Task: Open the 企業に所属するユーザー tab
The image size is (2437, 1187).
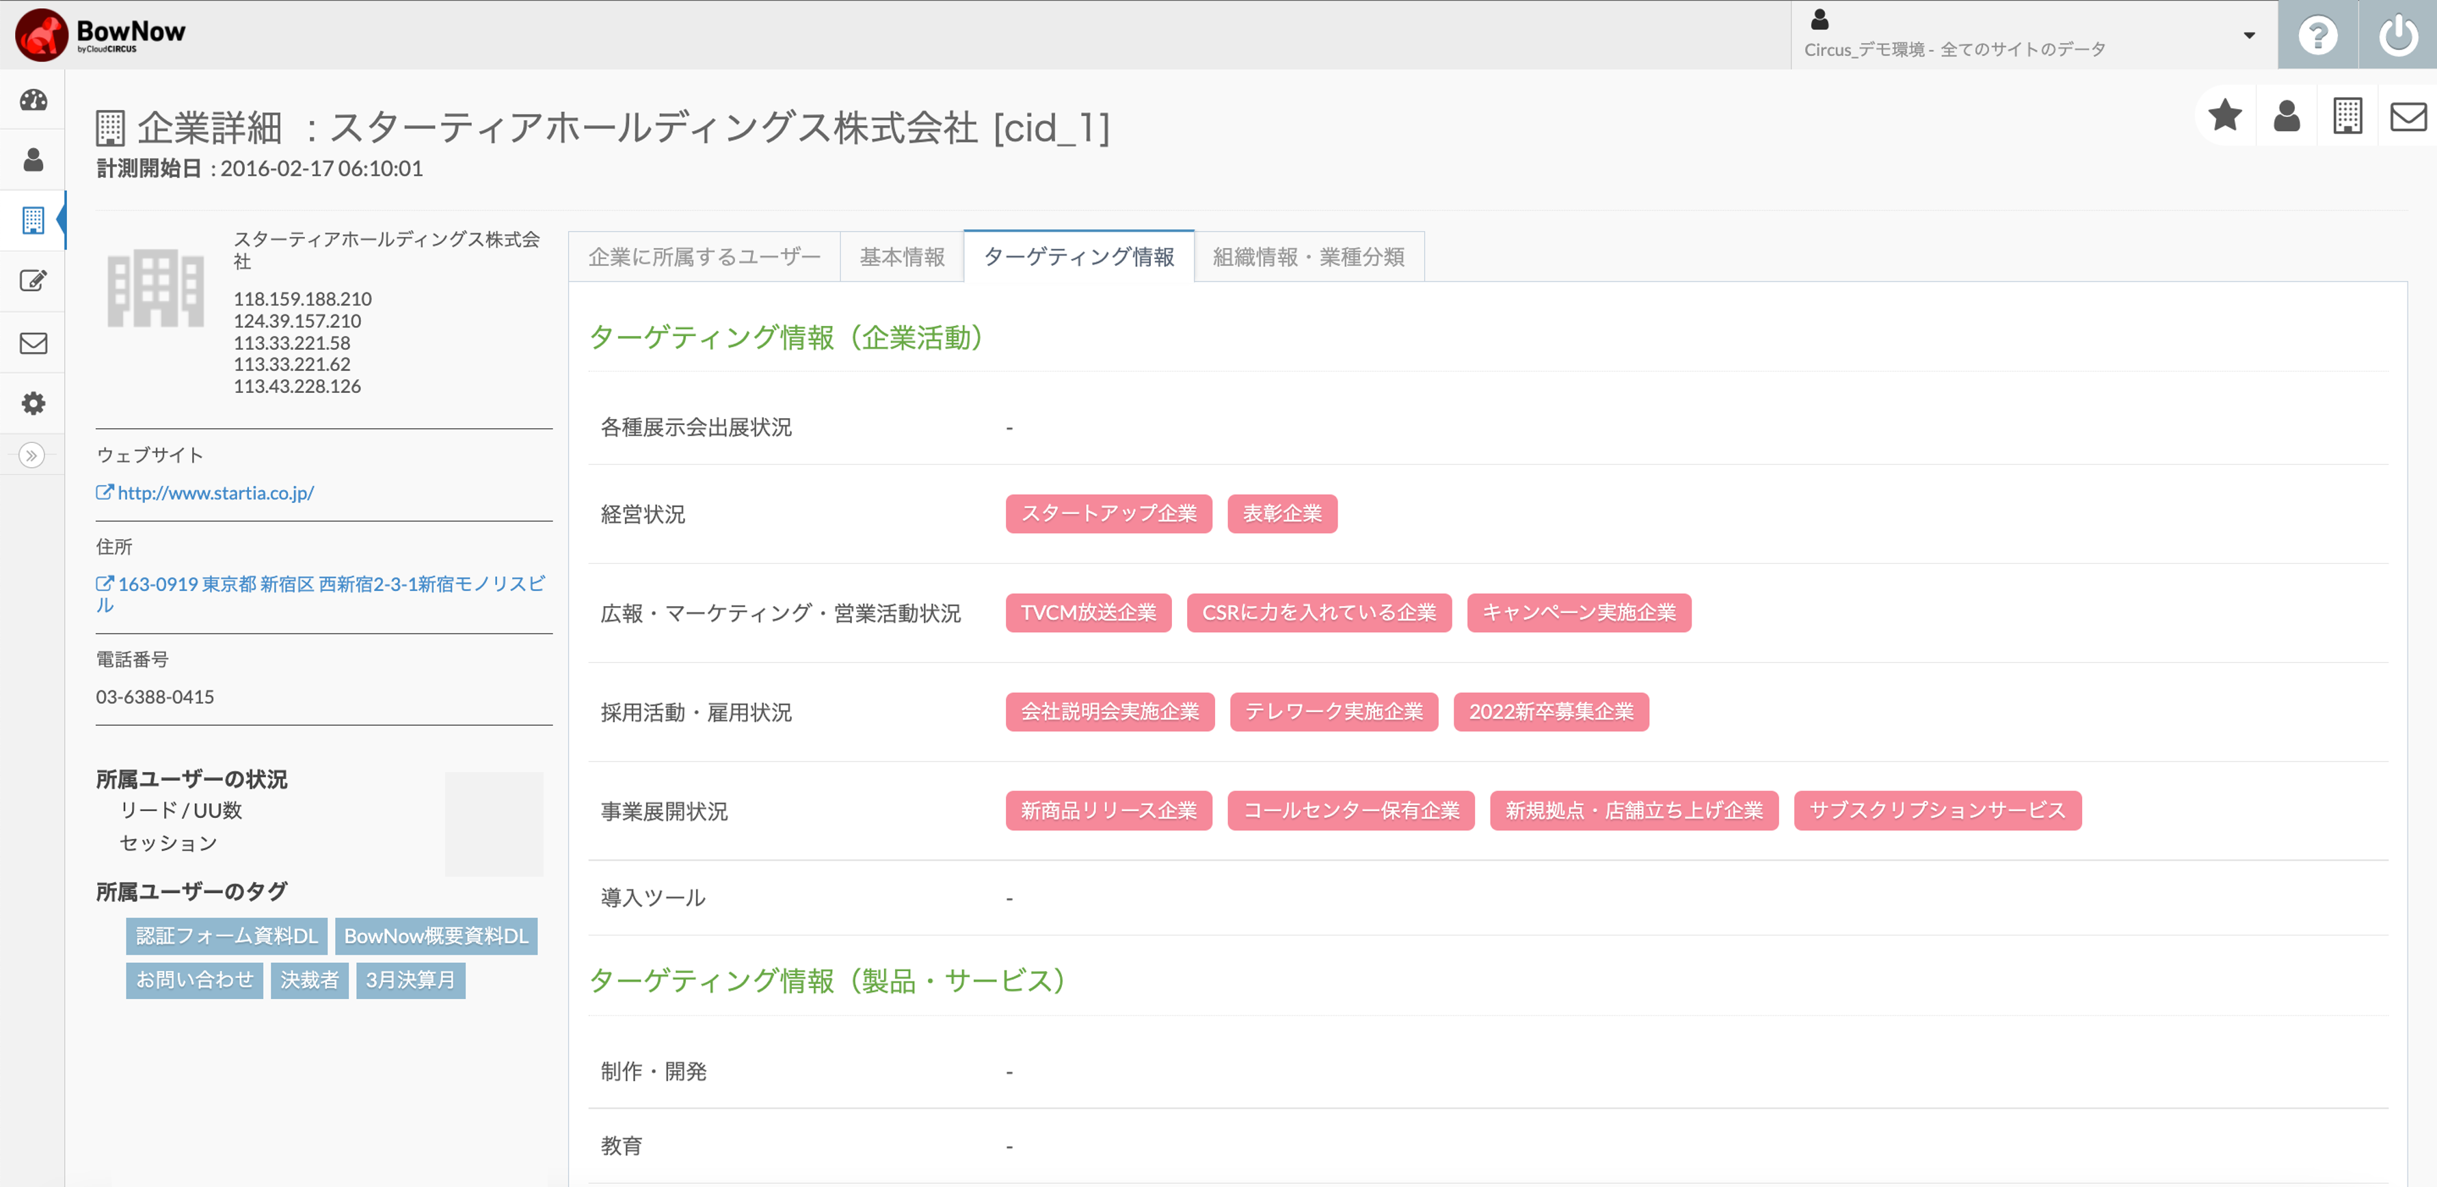Action: click(704, 256)
